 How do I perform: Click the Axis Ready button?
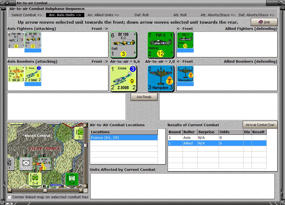144,97
